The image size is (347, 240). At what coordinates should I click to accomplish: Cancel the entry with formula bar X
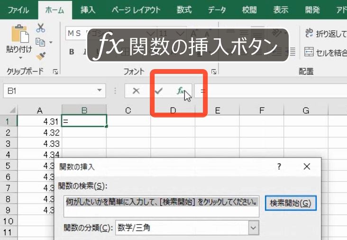[x=136, y=90]
